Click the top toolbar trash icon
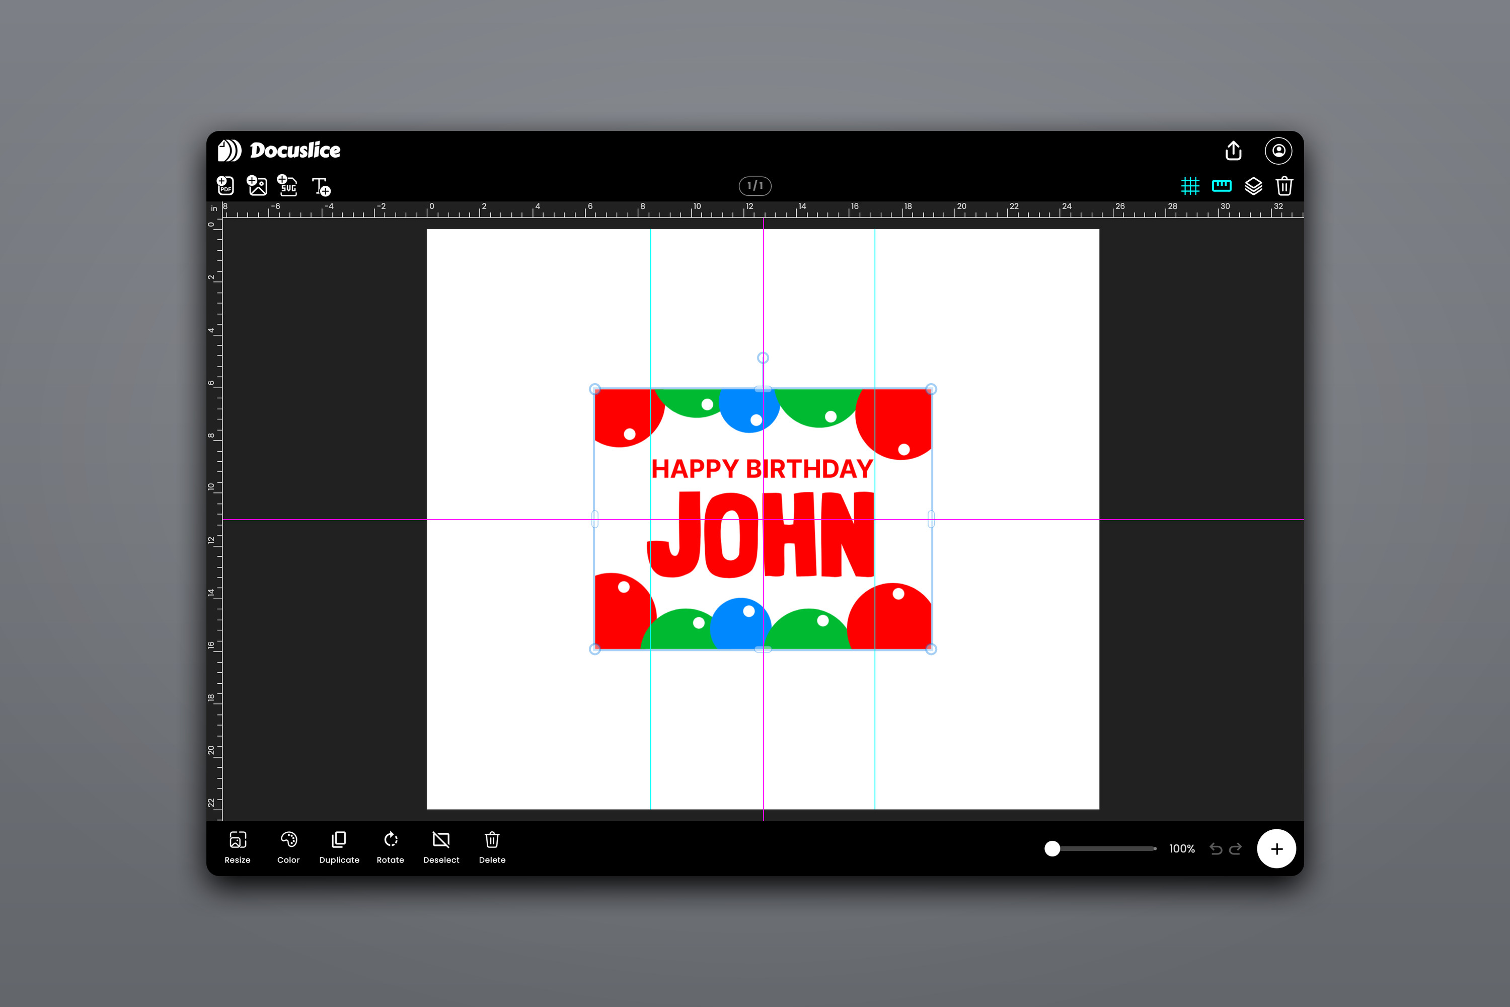 point(1284,186)
